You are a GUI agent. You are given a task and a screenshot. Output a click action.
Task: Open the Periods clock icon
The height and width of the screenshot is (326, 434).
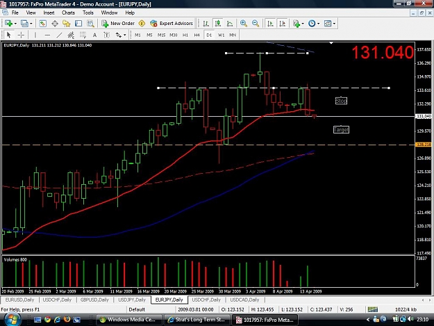point(312,24)
